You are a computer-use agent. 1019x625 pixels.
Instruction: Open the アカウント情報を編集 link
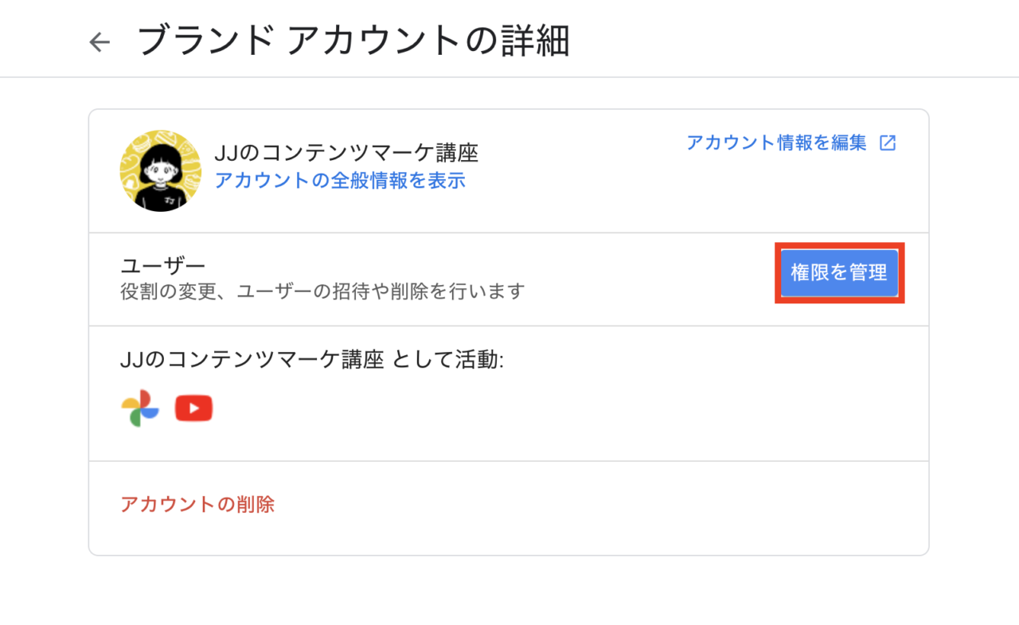pos(776,143)
